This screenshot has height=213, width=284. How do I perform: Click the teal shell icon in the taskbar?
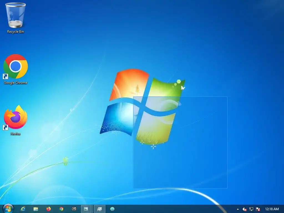click(x=112, y=209)
